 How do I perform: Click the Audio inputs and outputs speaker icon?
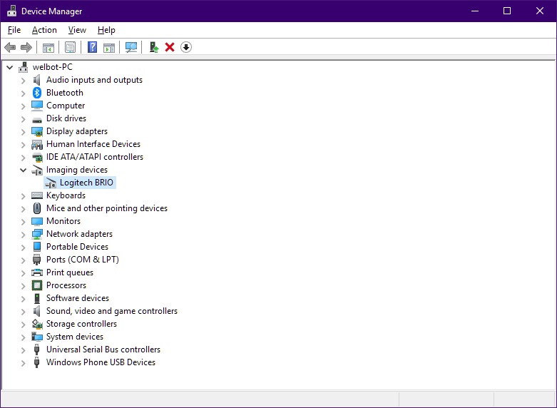36,80
